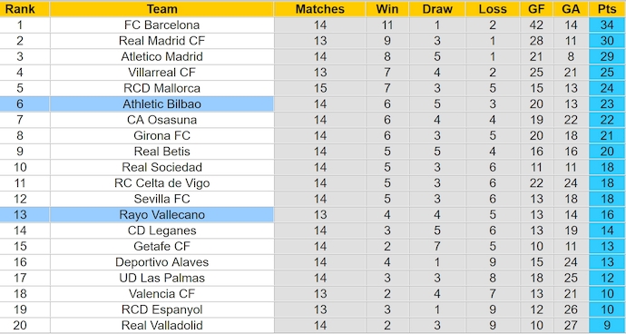The height and width of the screenshot is (334, 626).
Task: Click the Pts column header
Action: (607, 9)
